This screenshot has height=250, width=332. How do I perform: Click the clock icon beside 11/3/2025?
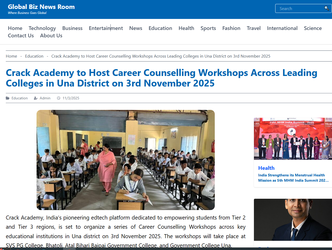pyautogui.click(x=59, y=98)
